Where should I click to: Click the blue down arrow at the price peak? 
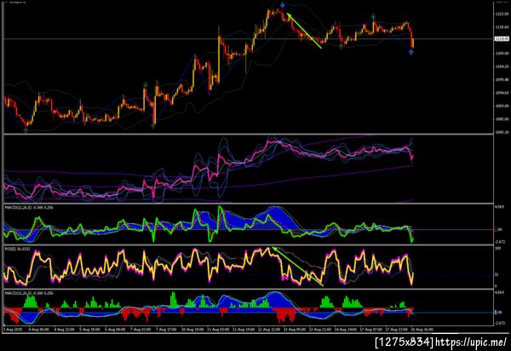(x=283, y=5)
